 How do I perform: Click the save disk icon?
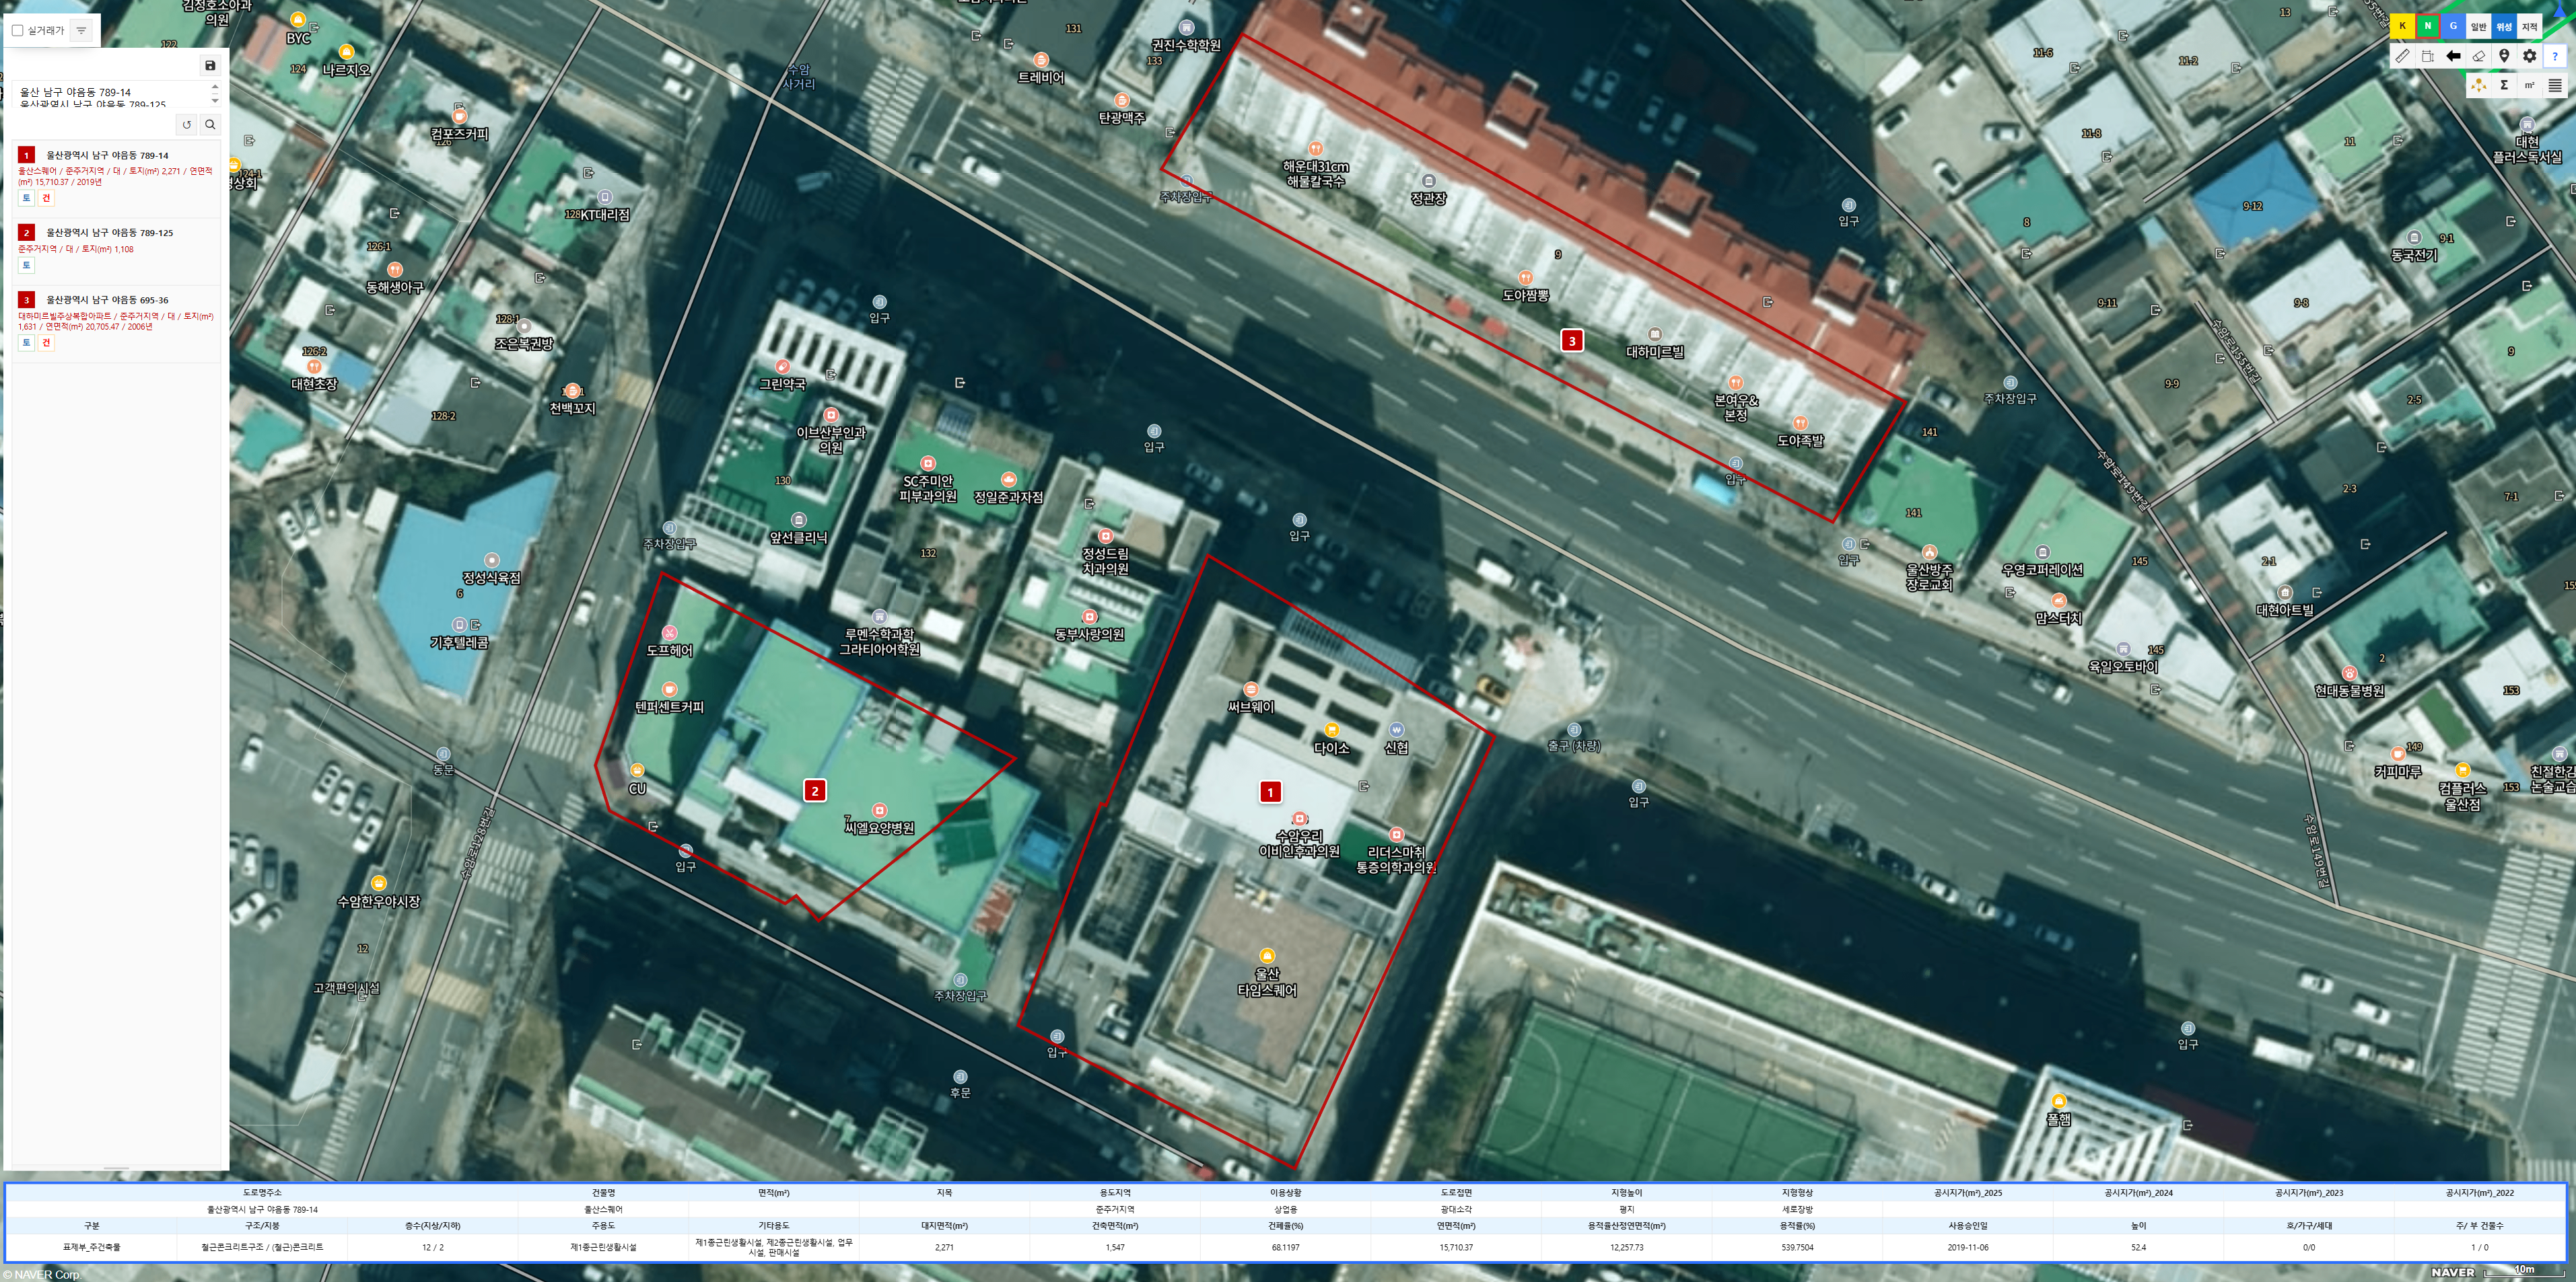(x=210, y=66)
